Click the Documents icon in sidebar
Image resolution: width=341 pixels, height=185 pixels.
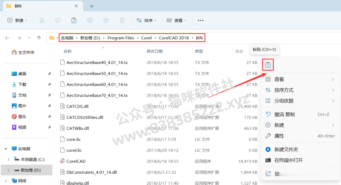[x=14, y=95]
